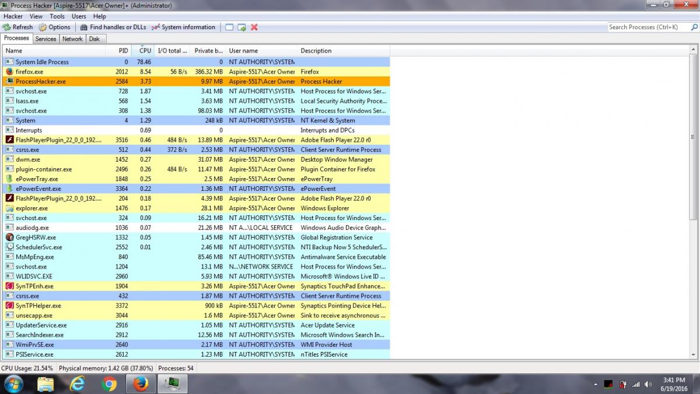Open the Help menu
Viewport: 700px width, 394px height.
(100, 16)
